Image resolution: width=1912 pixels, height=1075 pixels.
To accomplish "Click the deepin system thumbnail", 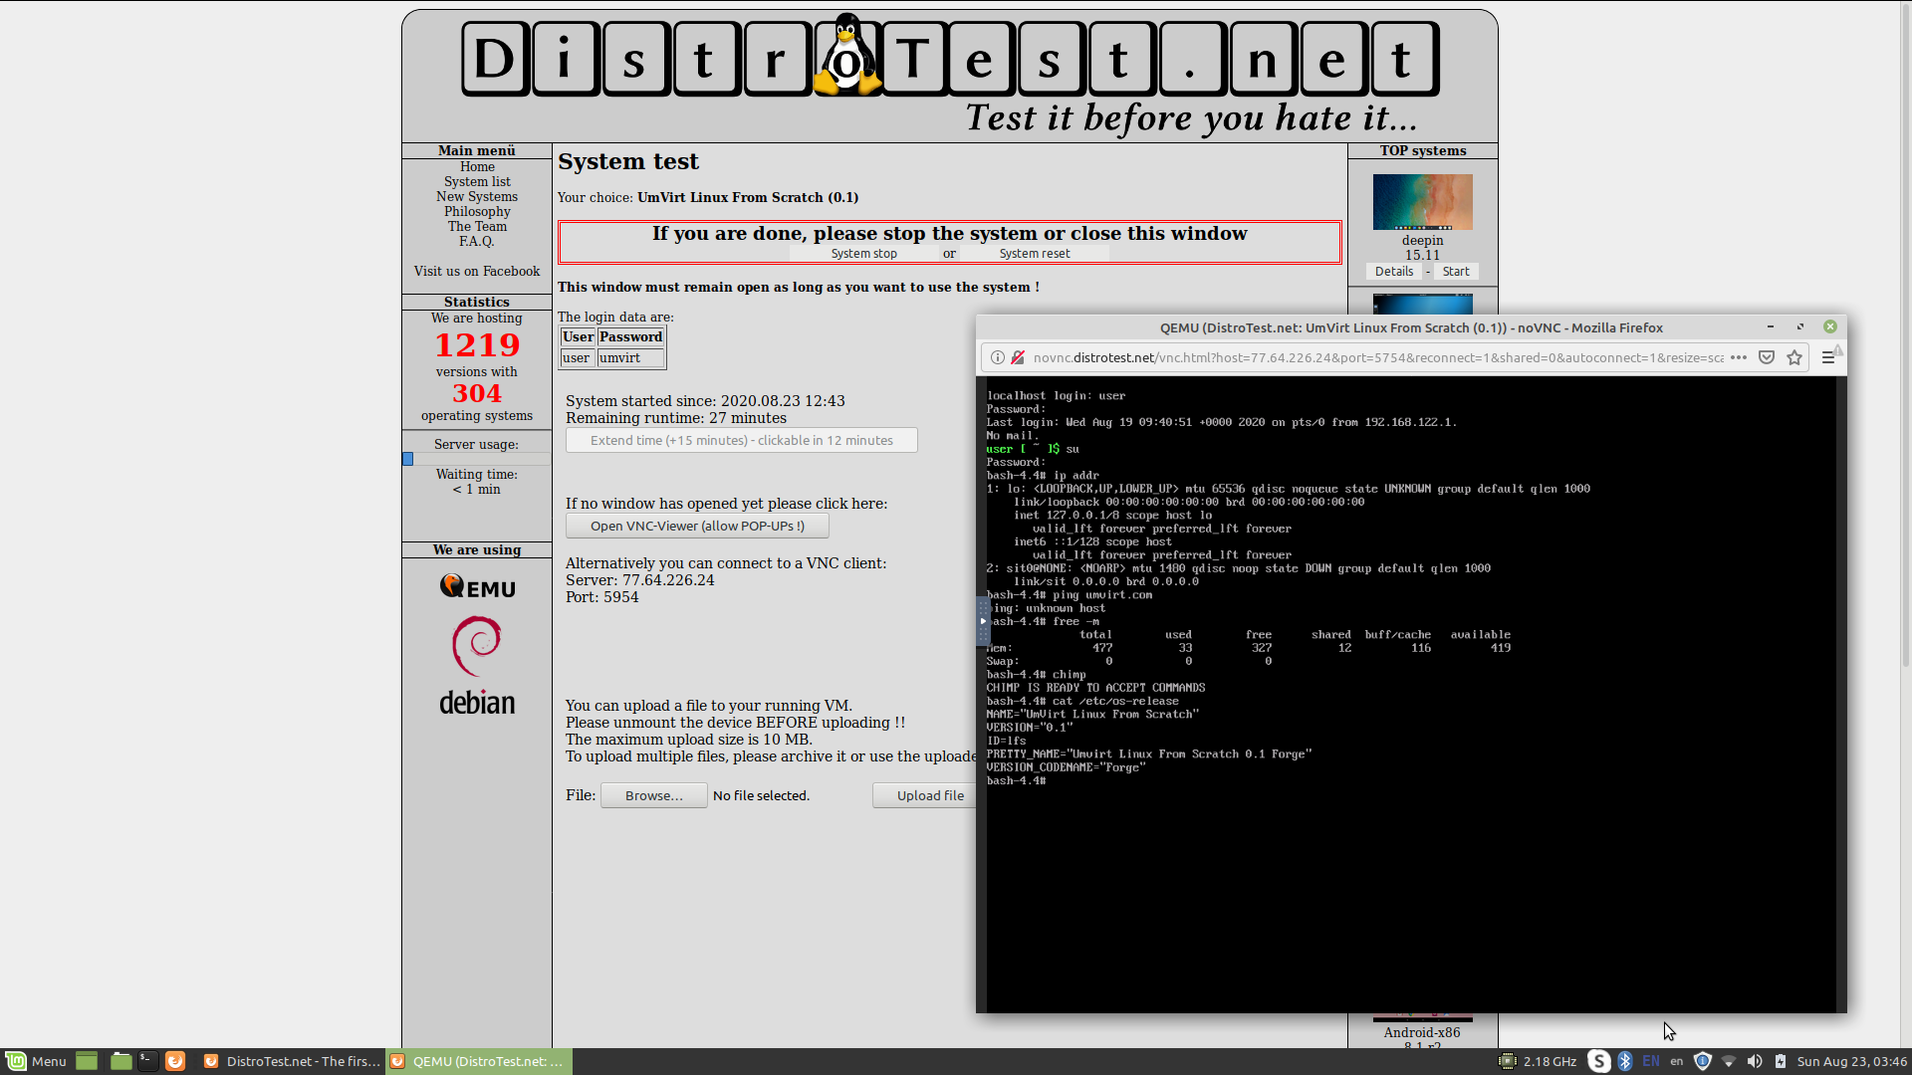I will pyautogui.click(x=1422, y=202).
